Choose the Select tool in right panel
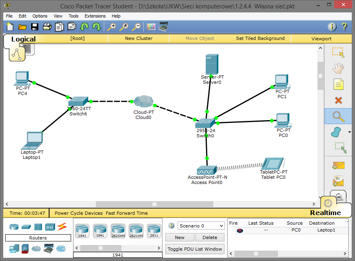This screenshot has height=261, width=355. click(x=338, y=52)
